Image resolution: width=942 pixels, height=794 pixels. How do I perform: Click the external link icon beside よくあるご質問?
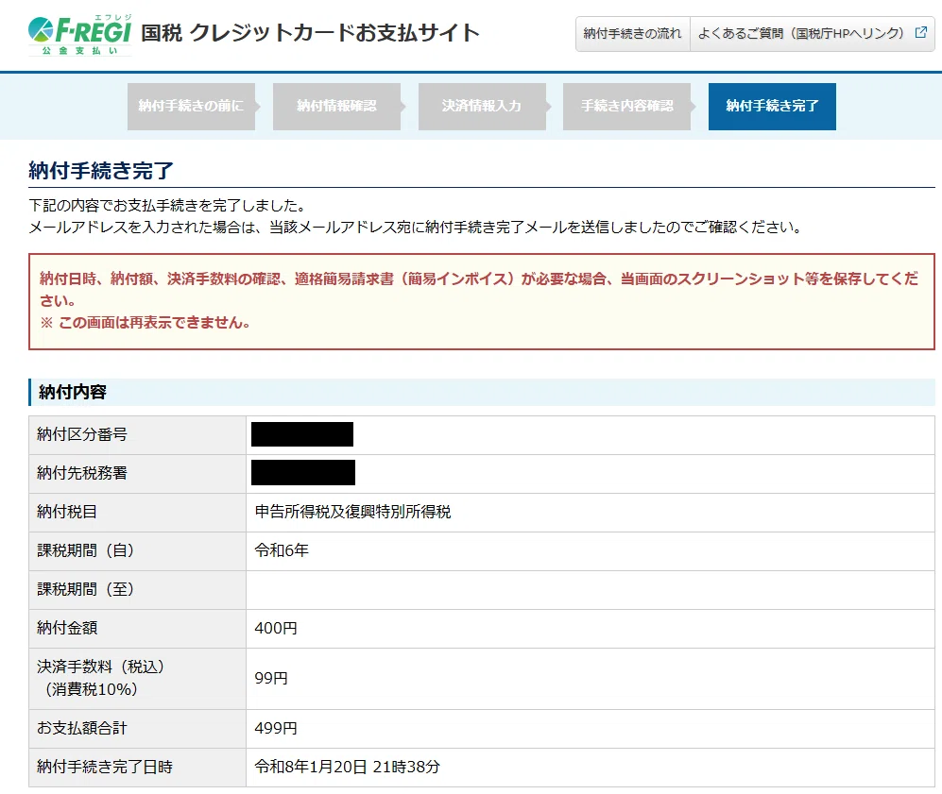(920, 32)
